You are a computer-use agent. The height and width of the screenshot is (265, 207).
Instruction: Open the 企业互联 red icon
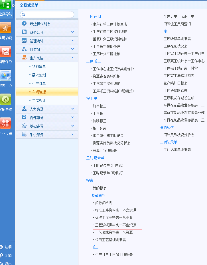point(5,123)
